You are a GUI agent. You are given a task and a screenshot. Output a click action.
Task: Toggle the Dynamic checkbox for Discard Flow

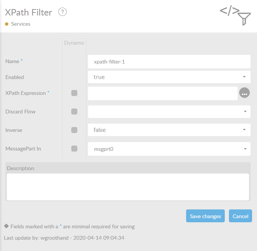click(x=74, y=112)
